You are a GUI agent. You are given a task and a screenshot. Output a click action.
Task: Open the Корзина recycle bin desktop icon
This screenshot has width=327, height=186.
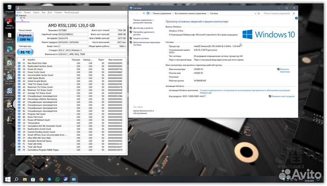(10, 8)
